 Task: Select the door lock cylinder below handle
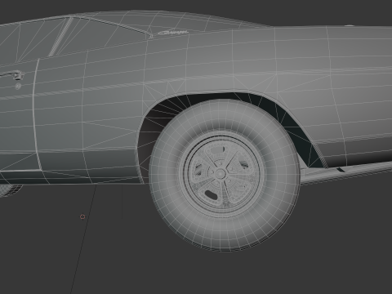point(18,87)
